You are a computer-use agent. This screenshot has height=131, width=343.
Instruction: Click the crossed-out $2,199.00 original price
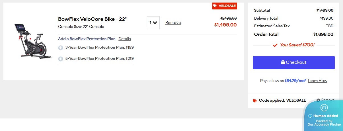pos(228,18)
